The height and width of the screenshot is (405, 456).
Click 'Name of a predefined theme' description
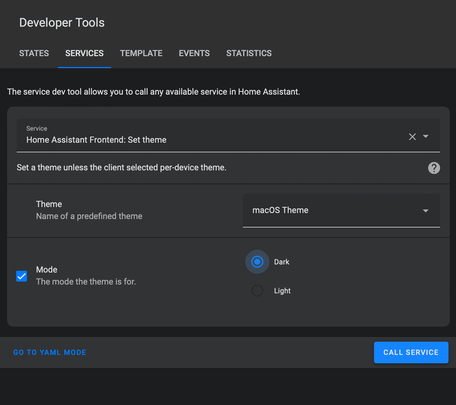click(x=89, y=216)
